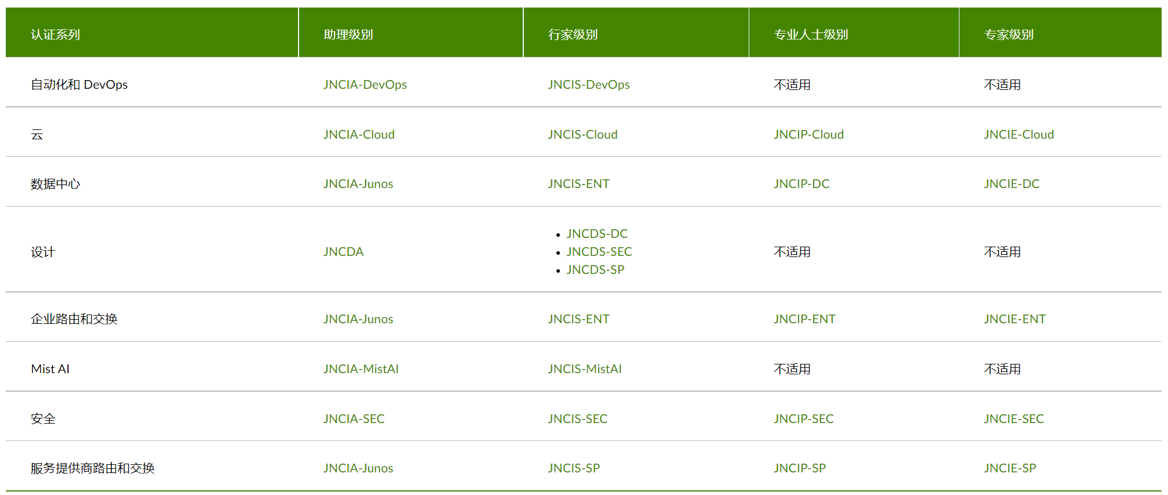Open the JNCIE-ENT link
Screen dimensions: 1168x495
[x=1015, y=319]
